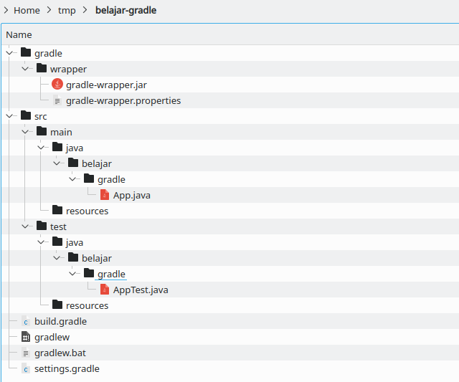This screenshot has height=382, width=459.
Task: Collapse the top-level gradle folder
Action: (9, 53)
